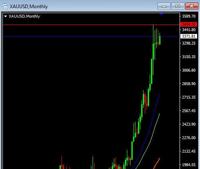Image resolution: width=200 pixels, height=169 pixels.
Task: Click the XAUUSD,Monthly title bar text
Action: 29,7
